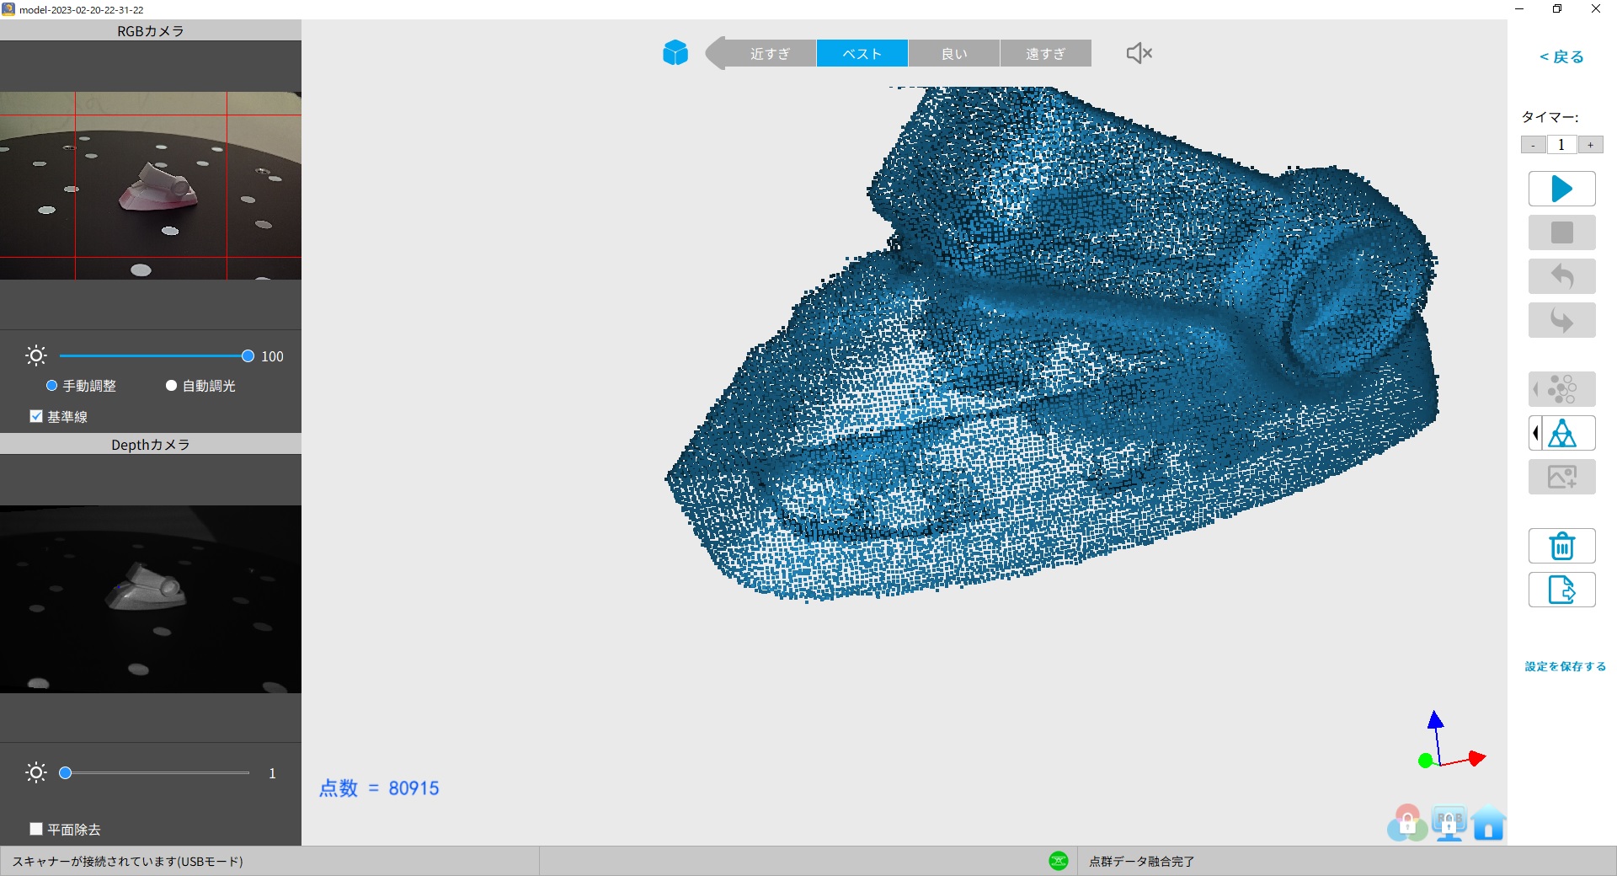Select 自動調光 radio button

(x=172, y=386)
